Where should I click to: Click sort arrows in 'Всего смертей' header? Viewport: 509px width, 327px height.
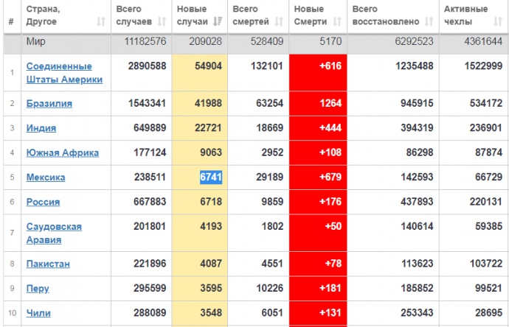pyautogui.click(x=279, y=21)
